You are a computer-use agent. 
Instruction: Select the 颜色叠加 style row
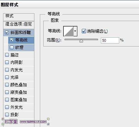click(x=19, y=85)
